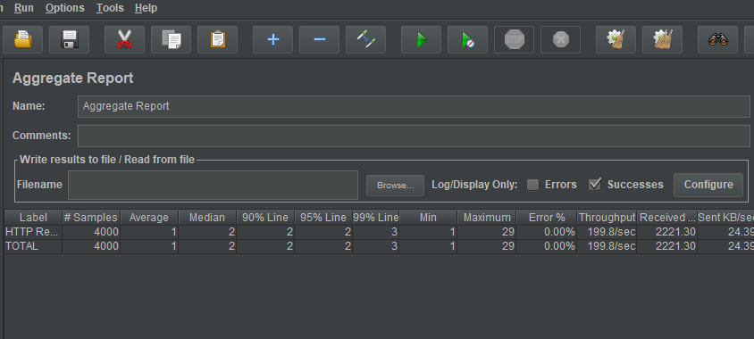This screenshot has width=754, height=339.
Task: Expand all nodes with the plus icon
Action: (x=272, y=39)
